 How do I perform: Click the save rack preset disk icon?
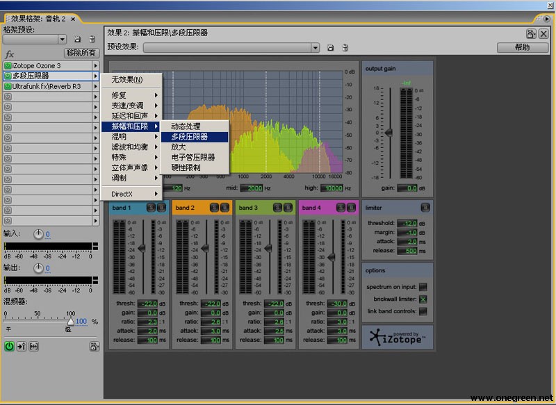pos(77,38)
